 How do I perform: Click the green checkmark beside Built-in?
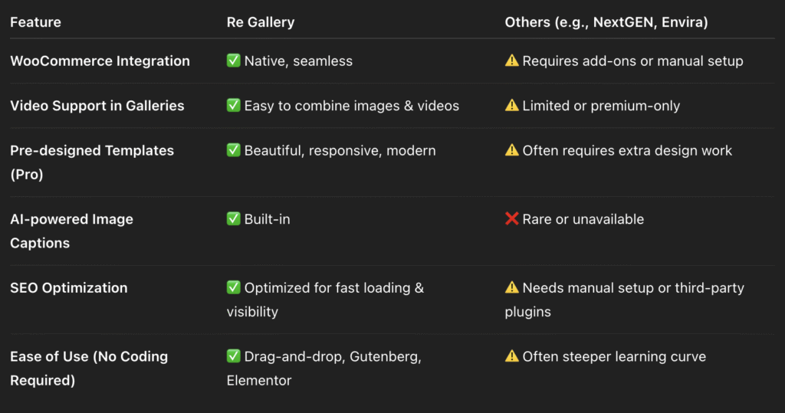[x=233, y=218]
